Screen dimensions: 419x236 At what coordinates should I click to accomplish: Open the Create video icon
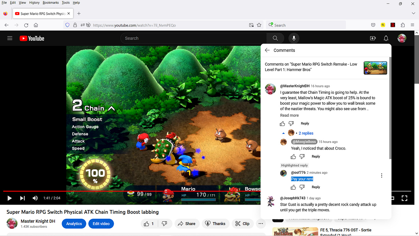point(373,38)
